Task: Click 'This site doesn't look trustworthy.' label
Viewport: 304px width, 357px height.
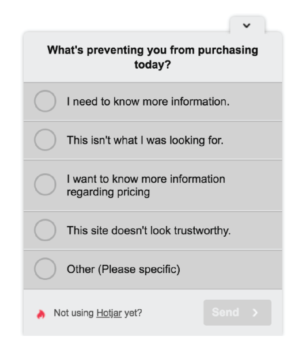Action: tap(149, 230)
